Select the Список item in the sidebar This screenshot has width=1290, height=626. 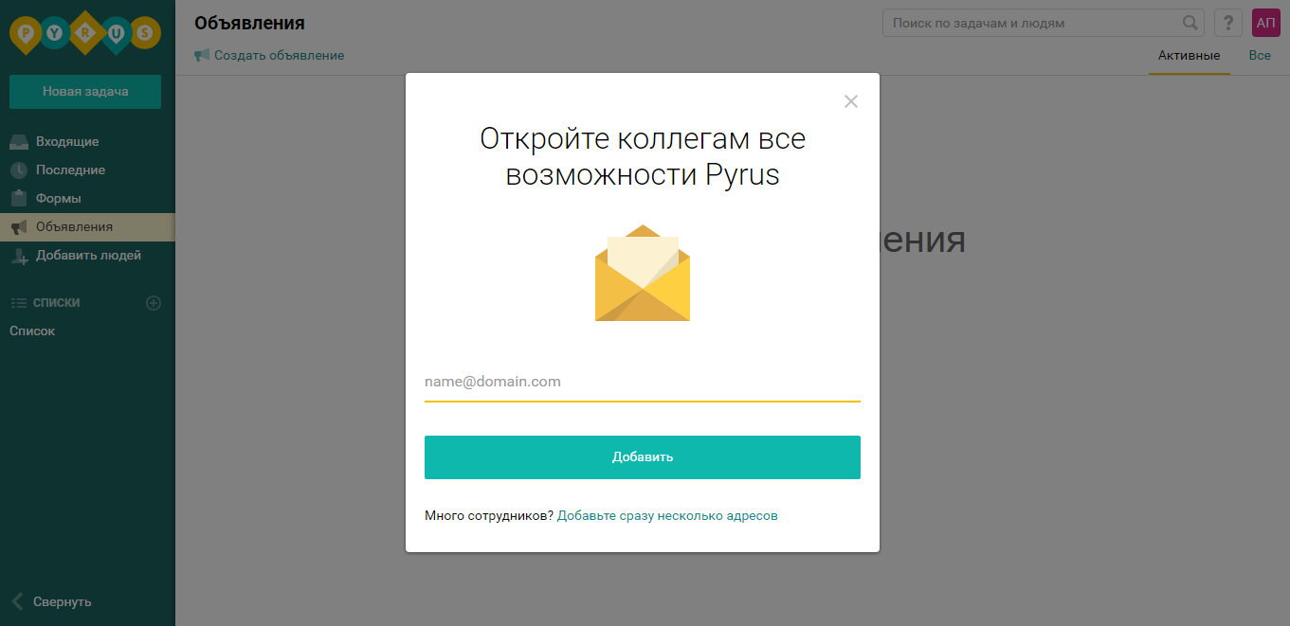coord(31,331)
